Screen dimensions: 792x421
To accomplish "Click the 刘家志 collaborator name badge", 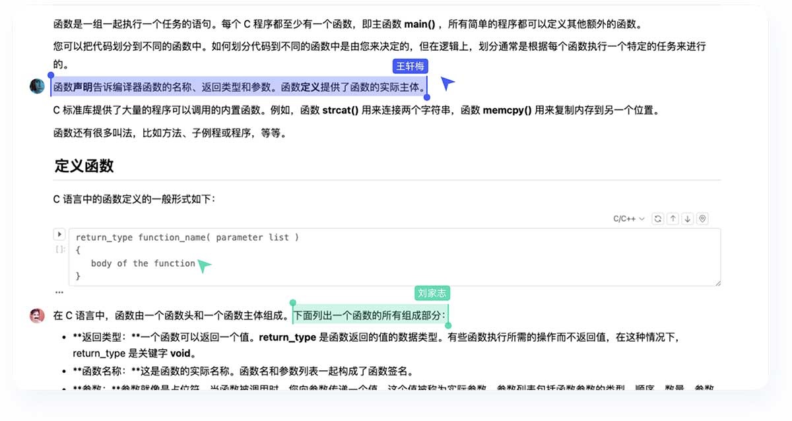I will (432, 293).
